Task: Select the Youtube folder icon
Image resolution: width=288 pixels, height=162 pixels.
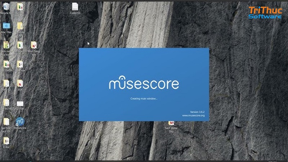Action: click(x=20, y=26)
